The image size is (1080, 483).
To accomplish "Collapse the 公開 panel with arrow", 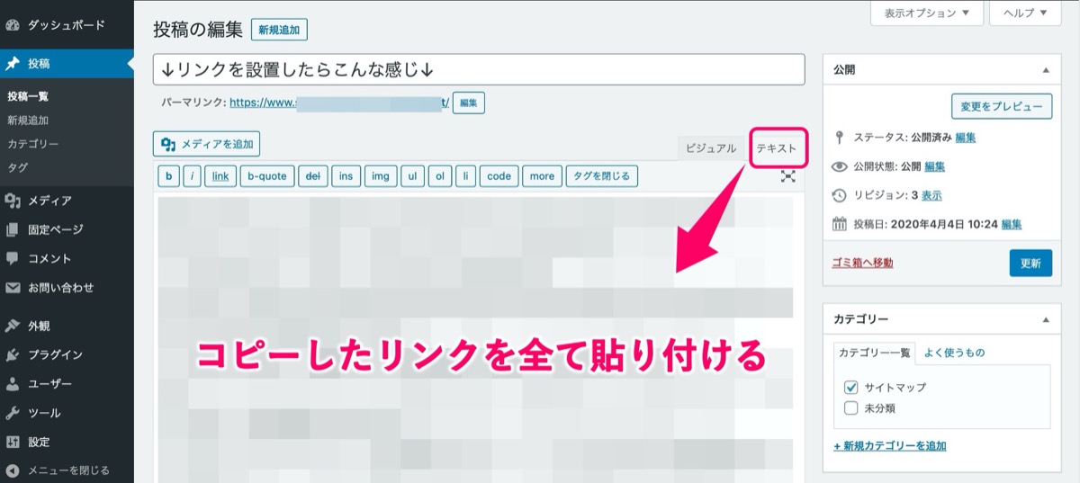I will pos(1045,69).
